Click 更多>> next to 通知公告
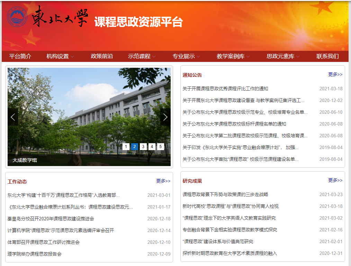The height and width of the screenshot is (266, 351). (335, 74)
